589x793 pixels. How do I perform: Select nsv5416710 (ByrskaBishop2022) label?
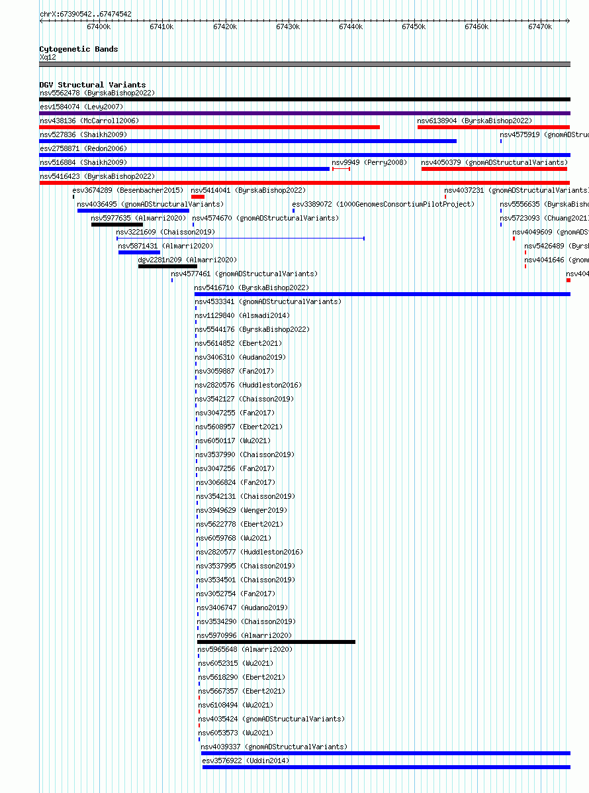click(251, 288)
